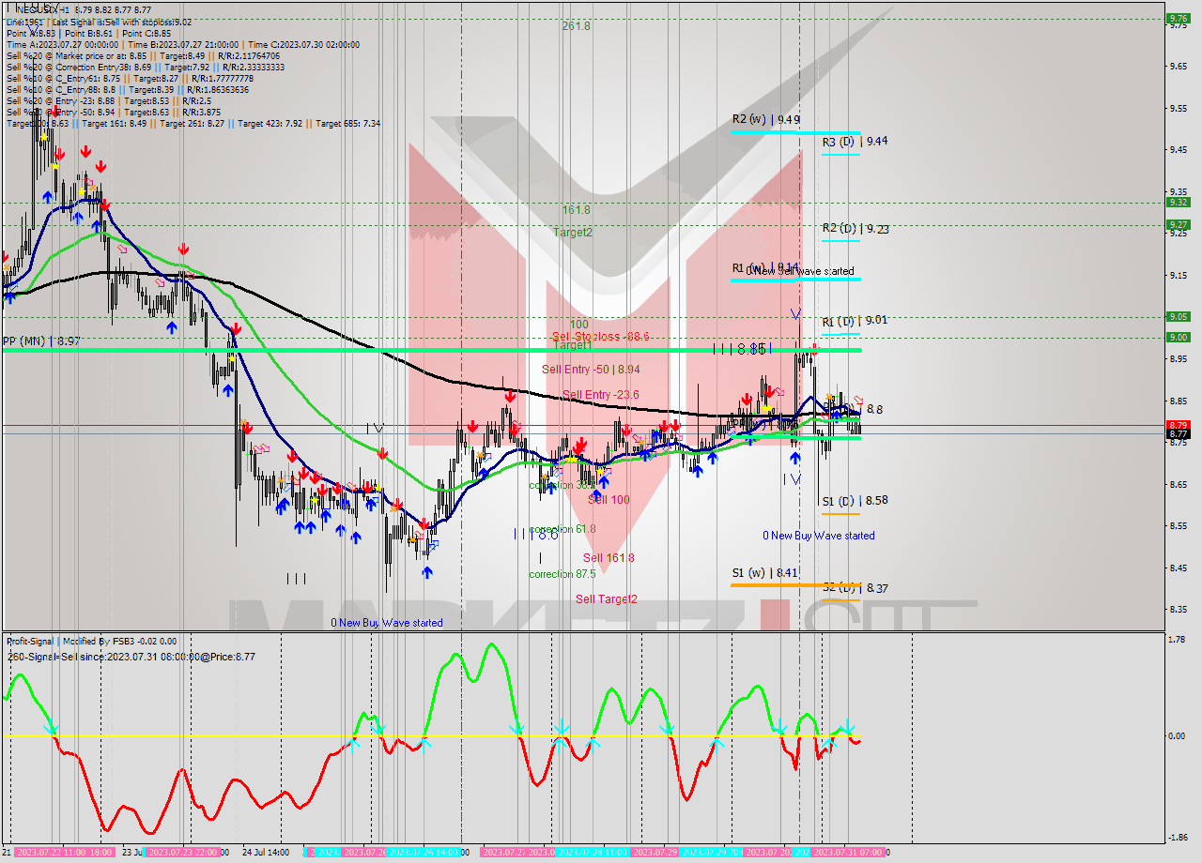Screen dimensions: 1202x863
Task: Click the blue V wave marker
Action: click(x=794, y=313)
